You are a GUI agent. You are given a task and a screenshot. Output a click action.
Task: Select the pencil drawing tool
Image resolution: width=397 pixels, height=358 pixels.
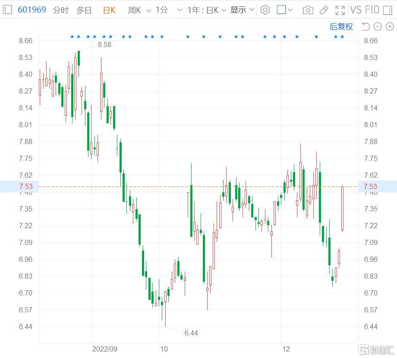pyautogui.click(x=324, y=10)
